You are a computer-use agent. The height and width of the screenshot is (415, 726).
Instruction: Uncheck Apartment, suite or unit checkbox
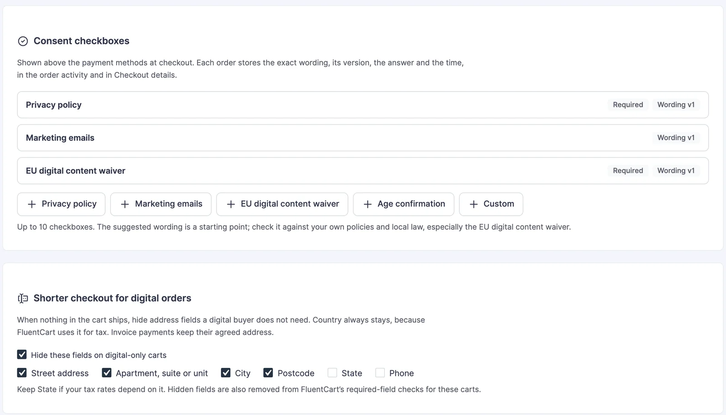click(x=107, y=372)
